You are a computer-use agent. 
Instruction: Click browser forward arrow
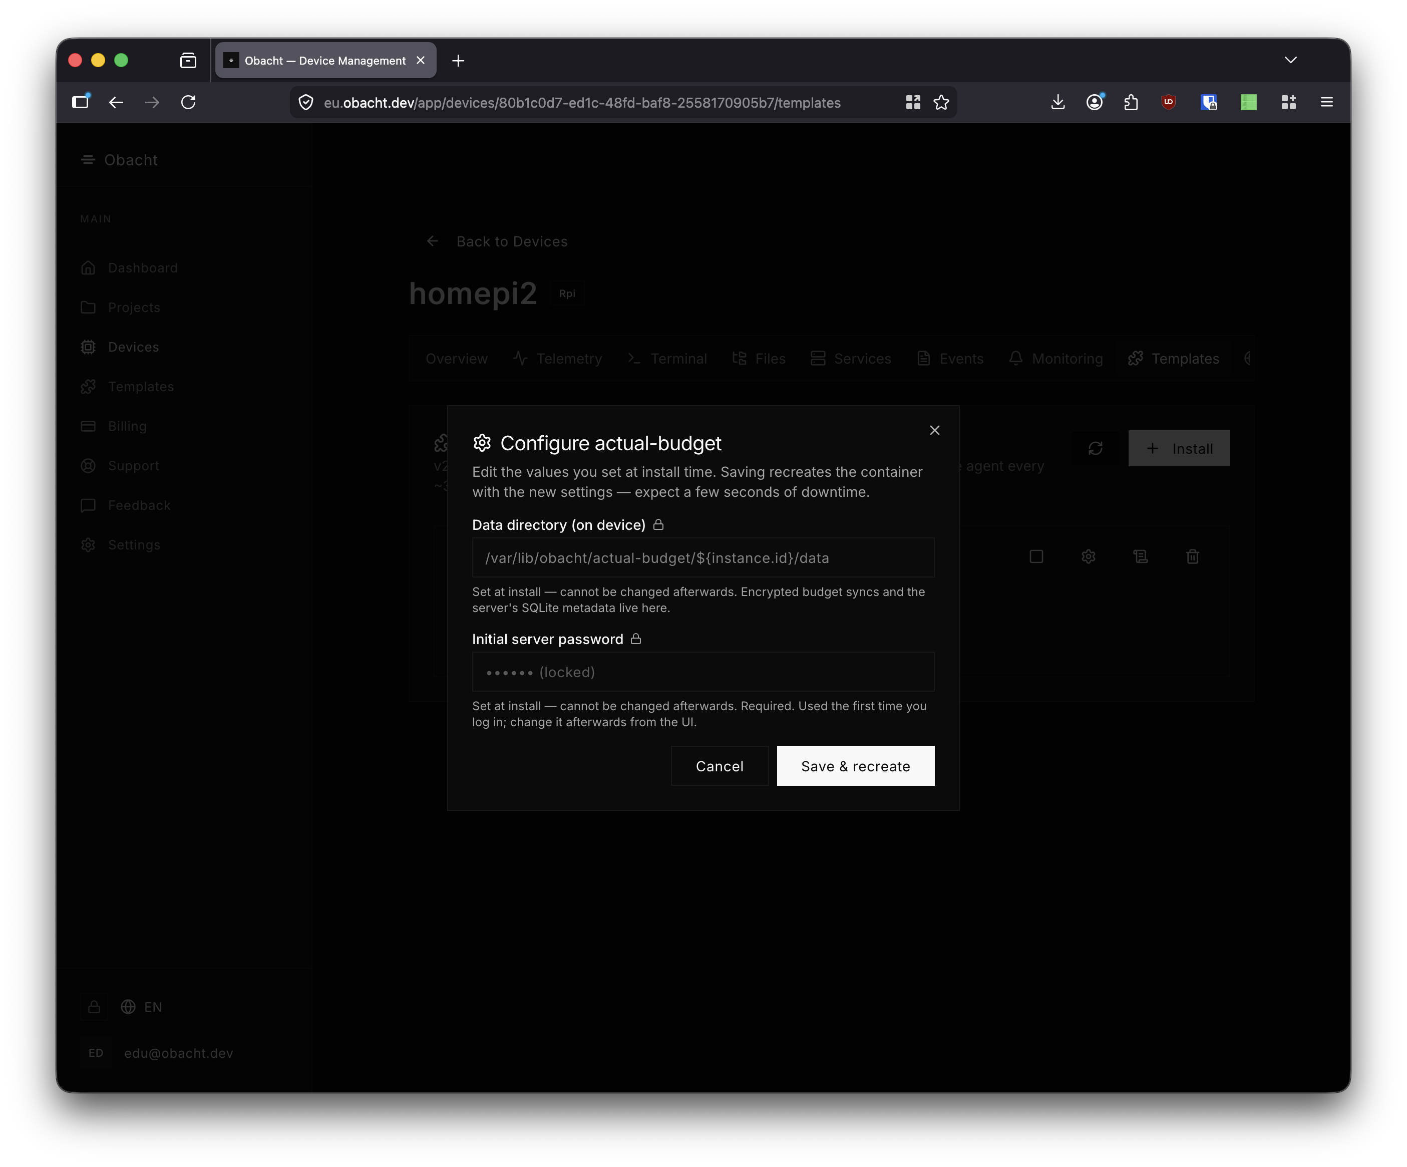[152, 102]
